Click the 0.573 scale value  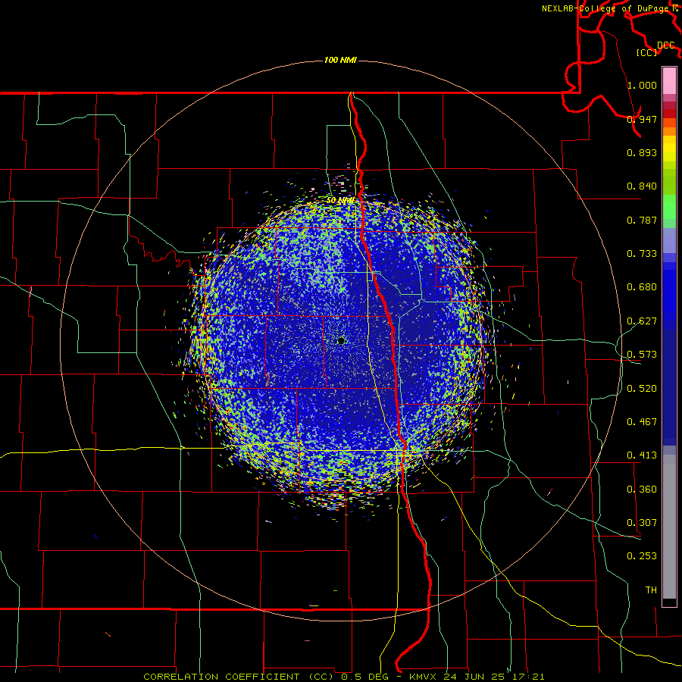tap(642, 355)
